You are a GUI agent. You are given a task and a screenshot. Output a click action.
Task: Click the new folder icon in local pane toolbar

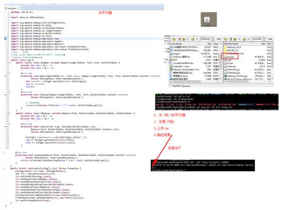click(x=193, y=39)
